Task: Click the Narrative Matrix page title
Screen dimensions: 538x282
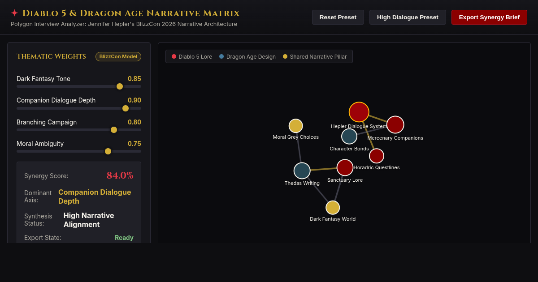Action: point(131,13)
